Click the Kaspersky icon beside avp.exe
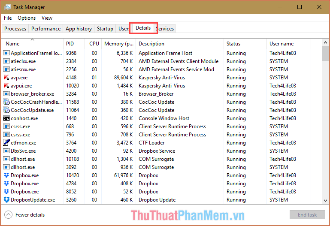The image size is (330, 226). pos(6,78)
